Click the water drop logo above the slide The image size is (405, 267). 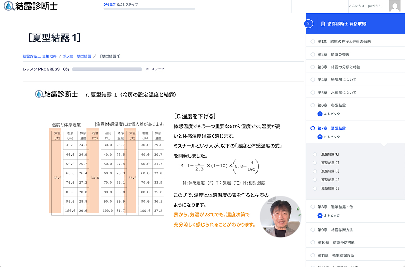[39, 94]
